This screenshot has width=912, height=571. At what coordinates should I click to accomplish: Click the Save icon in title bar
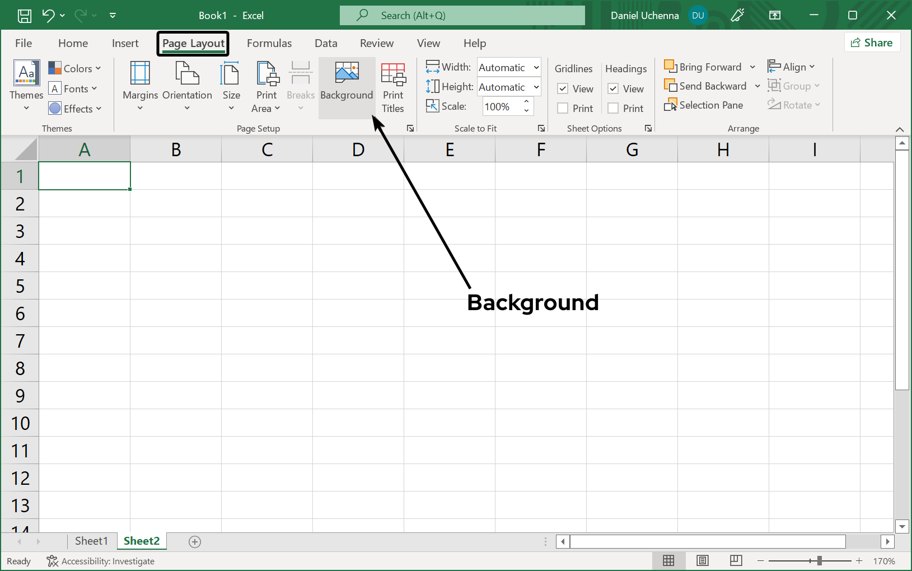pos(25,16)
